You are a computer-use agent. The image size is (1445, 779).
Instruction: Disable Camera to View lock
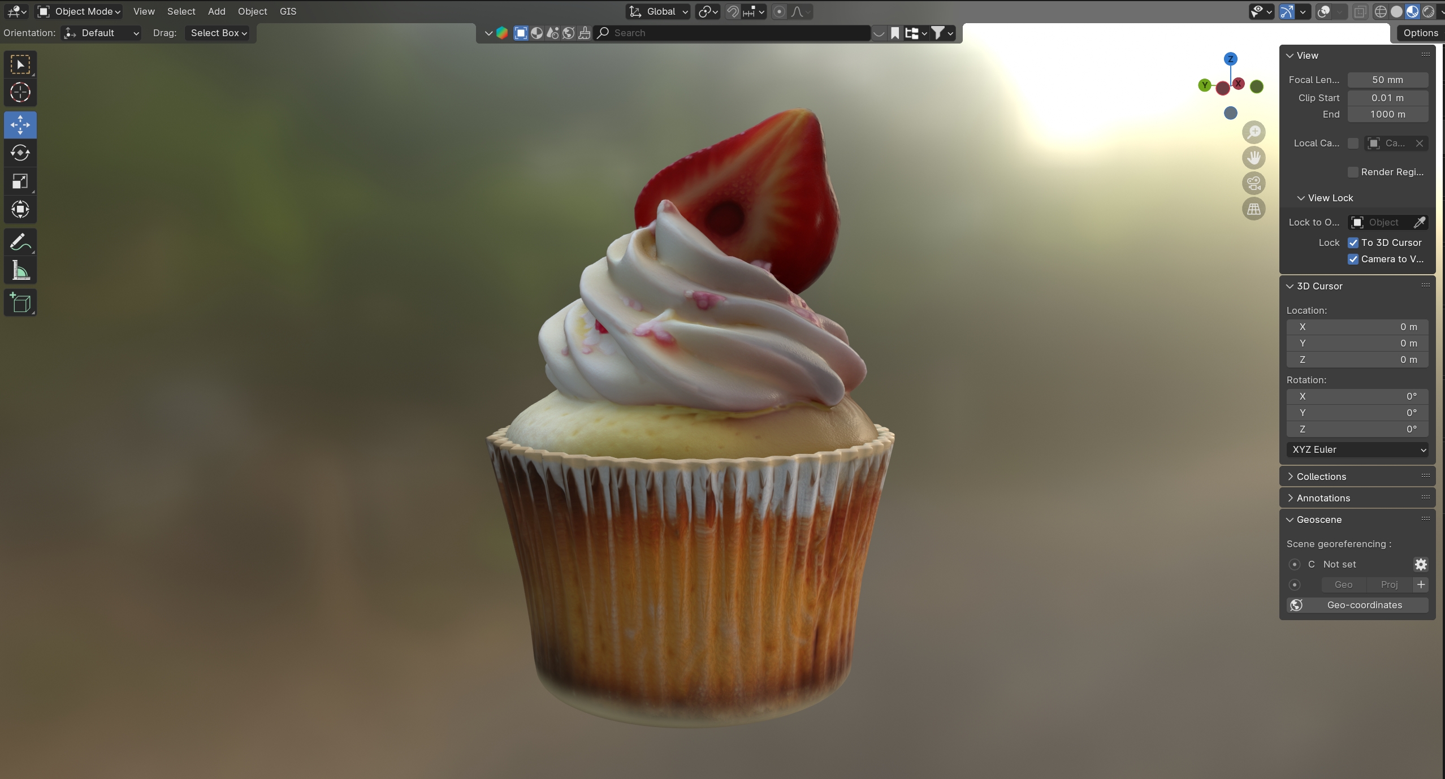tap(1353, 259)
